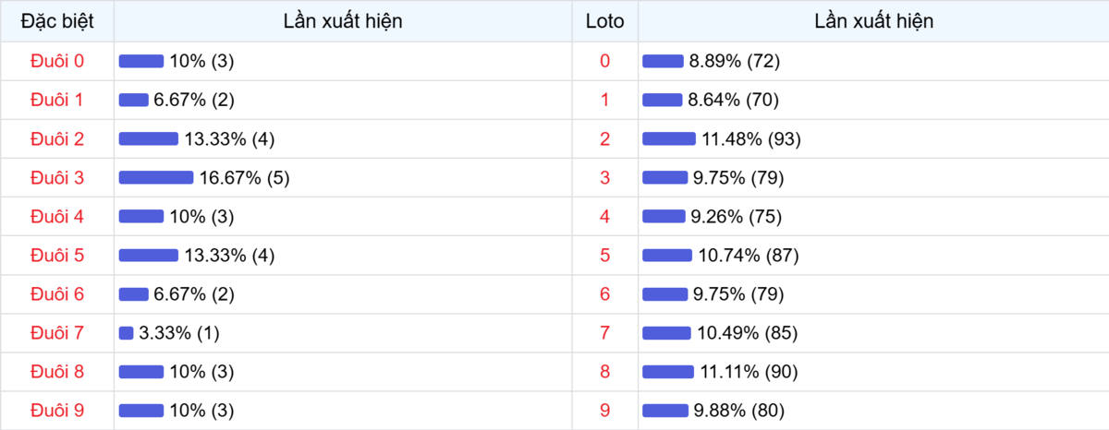Select the "Đuôi 3" row label
The height and width of the screenshot is (430, 1109).
tap(57, 178)
